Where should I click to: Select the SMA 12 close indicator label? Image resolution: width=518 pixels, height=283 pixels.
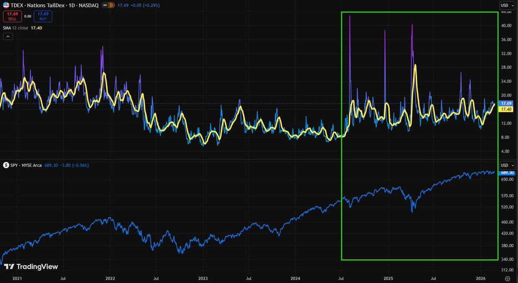pyautogui.click(x=16, y=28)
